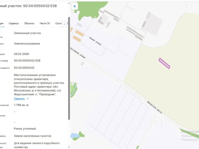199x149 pixels.
Task: Click cadastral number value 50:34:0050432:538
Action: point(27,61)
